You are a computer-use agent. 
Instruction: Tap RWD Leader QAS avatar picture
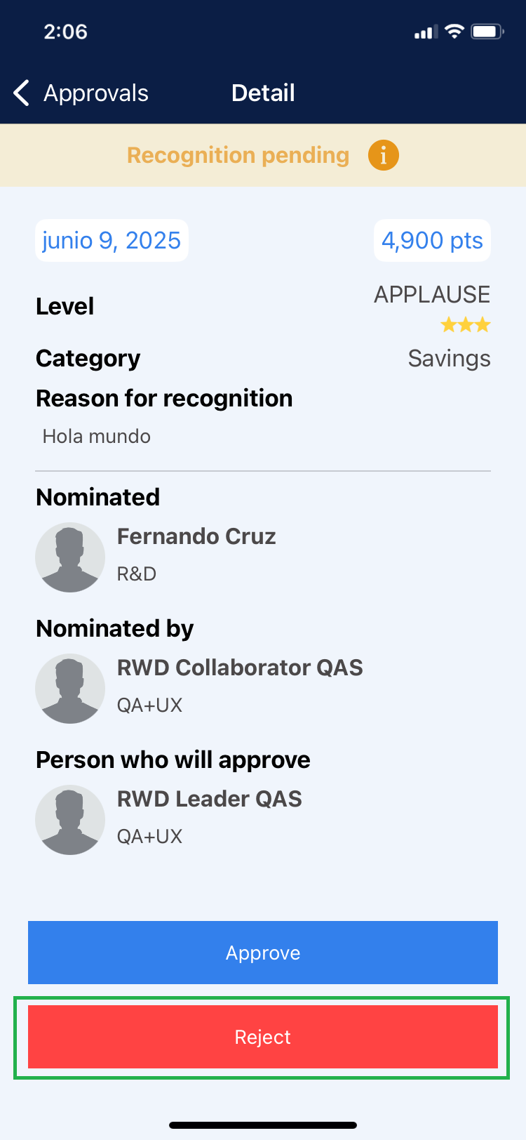coord(70,820)
